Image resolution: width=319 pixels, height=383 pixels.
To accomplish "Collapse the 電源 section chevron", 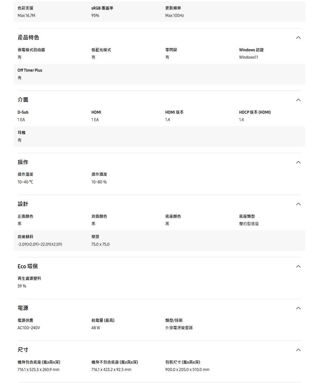I will [298, 308].
